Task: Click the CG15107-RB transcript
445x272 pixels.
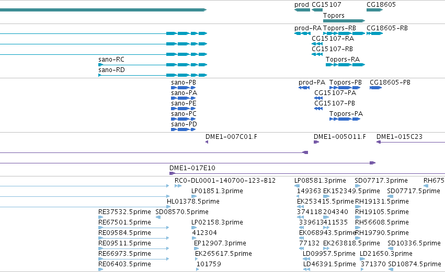Action: click(317, 54)
